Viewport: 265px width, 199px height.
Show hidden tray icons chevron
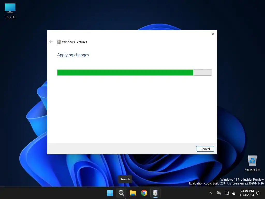pos(210,193)
